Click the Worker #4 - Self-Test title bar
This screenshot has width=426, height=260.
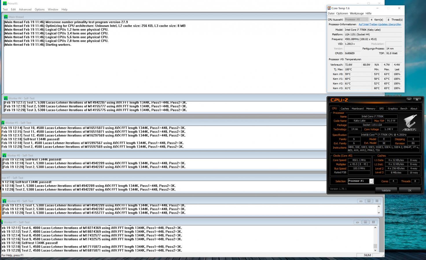164,98
